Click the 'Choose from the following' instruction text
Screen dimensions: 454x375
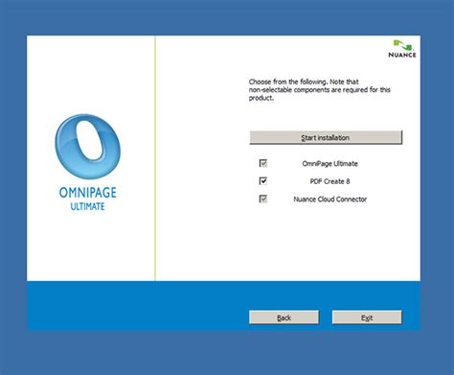tap(320, 90)
